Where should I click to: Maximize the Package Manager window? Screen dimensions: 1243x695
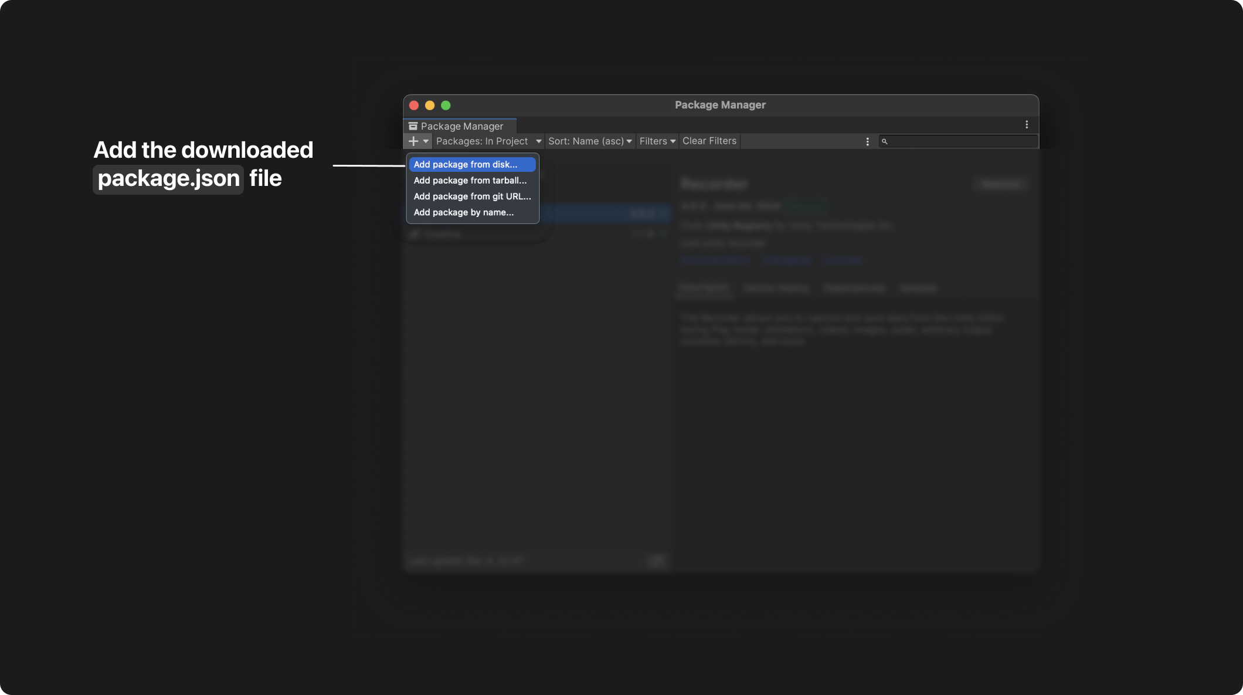[446, 106]
